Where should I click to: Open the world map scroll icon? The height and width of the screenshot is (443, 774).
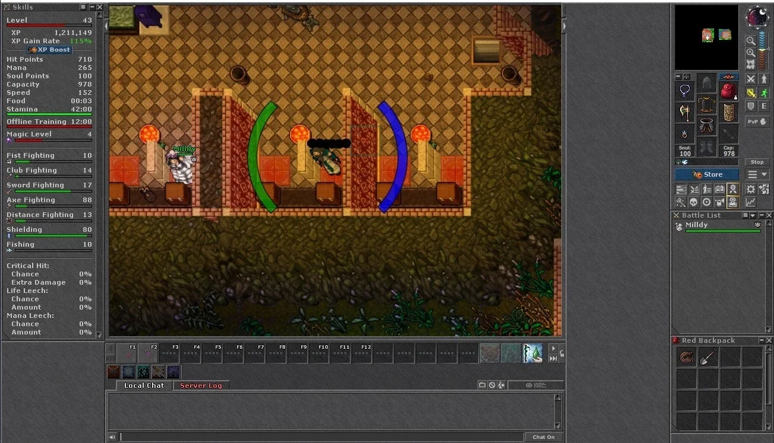(751, 63)
